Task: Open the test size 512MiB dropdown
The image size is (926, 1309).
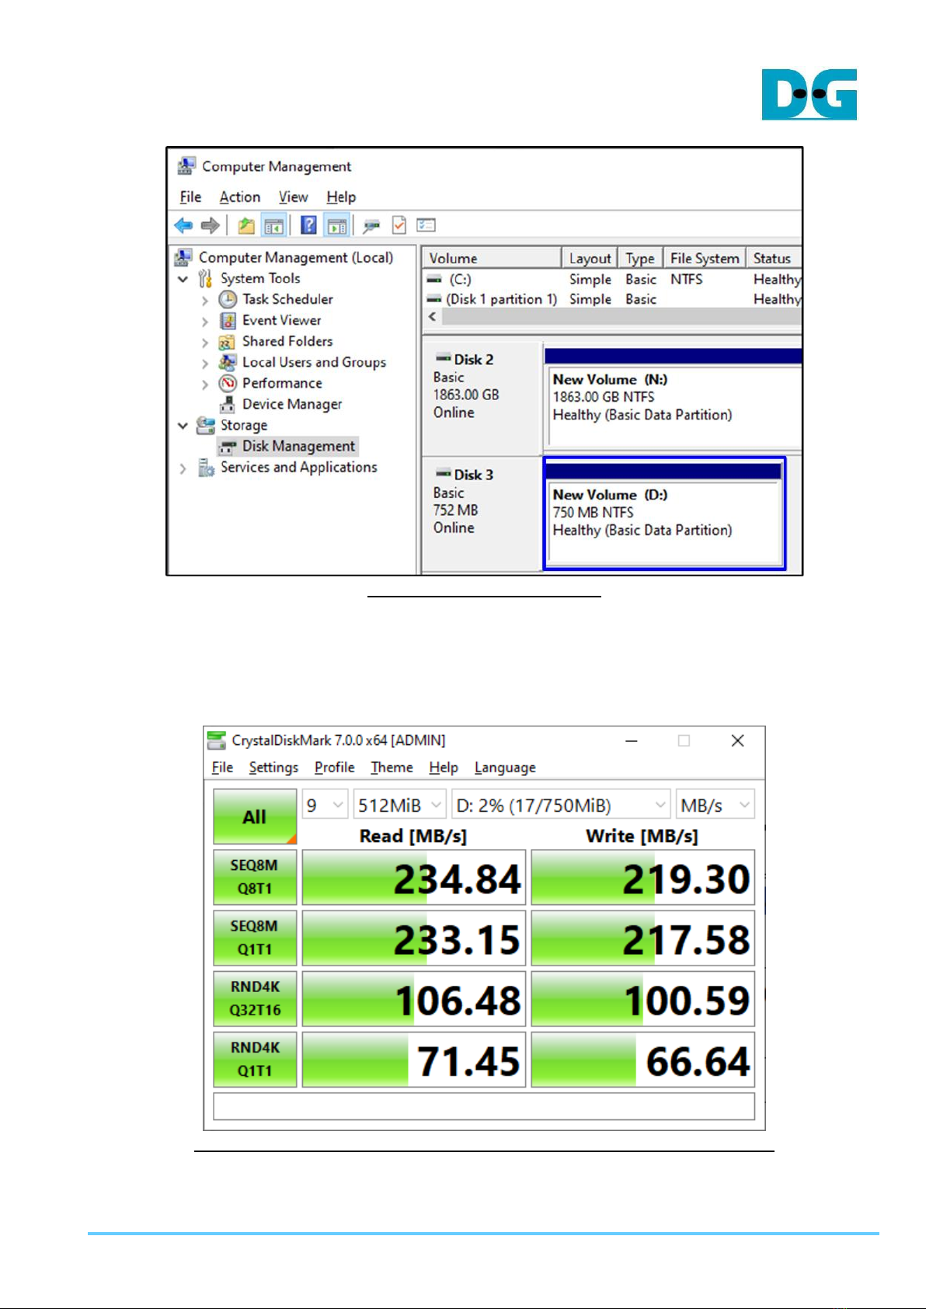Action: tap(400, 805)
